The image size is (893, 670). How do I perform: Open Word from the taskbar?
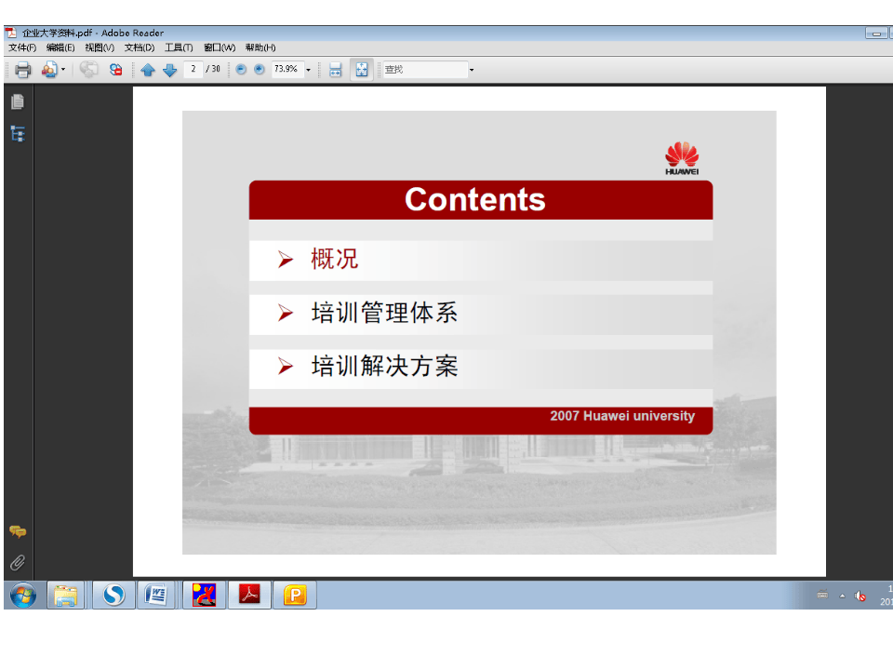(x=155, y=596)
